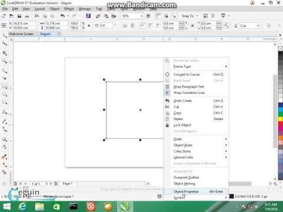Click the Save icon in toolbar
Screen dimensions: 283x212
(x=19, y=16)
